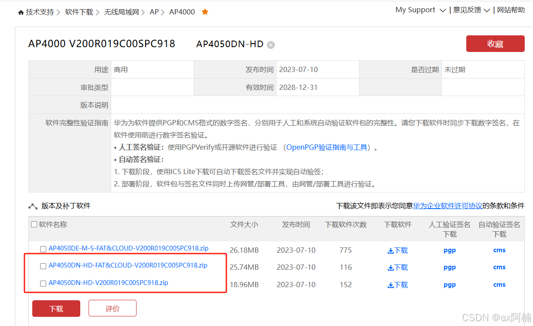Screen dimensions: 533x326
Task: Toggle the orange favorite star after AP4000
Action: tap(205, 12)
